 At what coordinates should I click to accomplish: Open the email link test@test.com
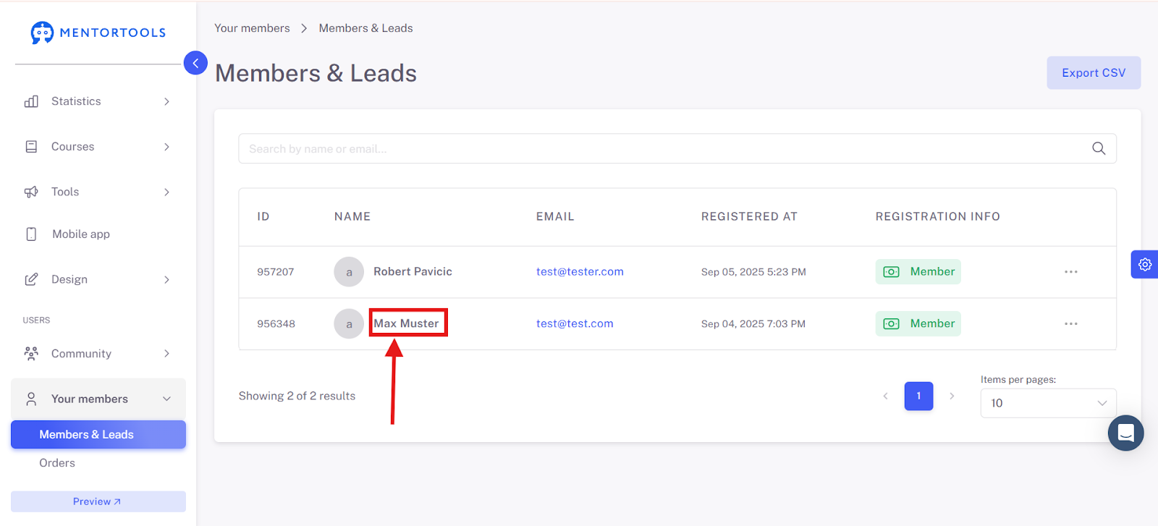(575, 324)
